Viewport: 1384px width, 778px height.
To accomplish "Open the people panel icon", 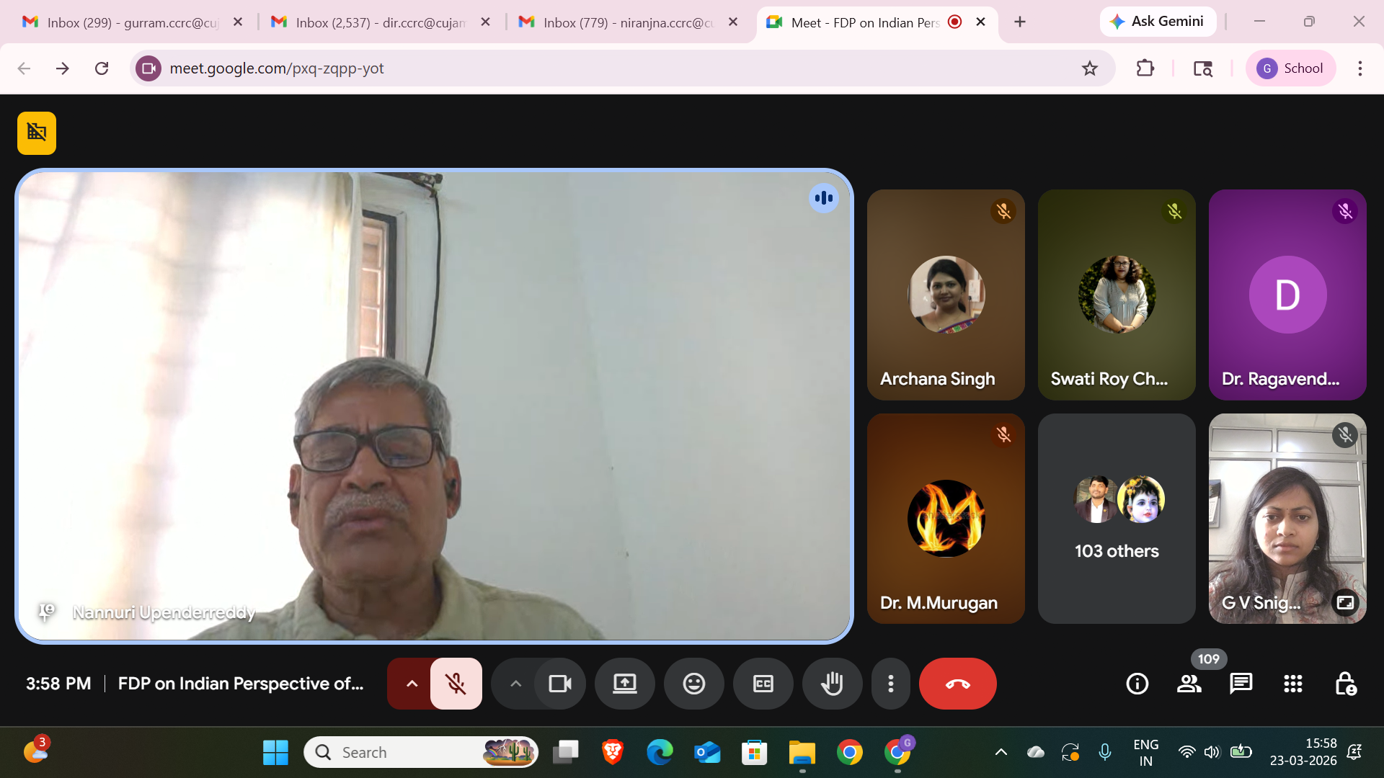I will coord(1189,684).
